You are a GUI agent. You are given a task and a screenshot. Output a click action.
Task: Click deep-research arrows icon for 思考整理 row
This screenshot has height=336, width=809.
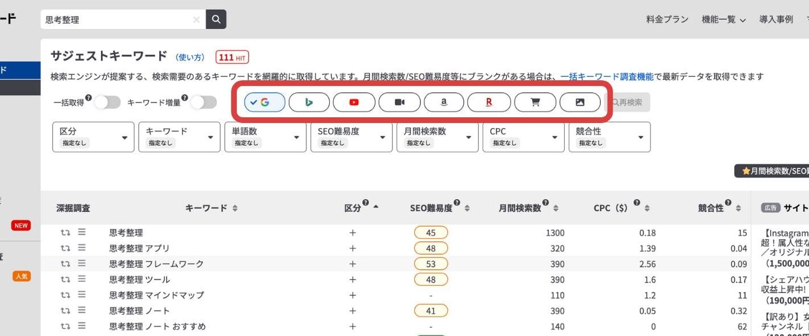coord(66,233)
